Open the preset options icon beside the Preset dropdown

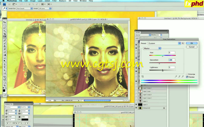[183, 43]
